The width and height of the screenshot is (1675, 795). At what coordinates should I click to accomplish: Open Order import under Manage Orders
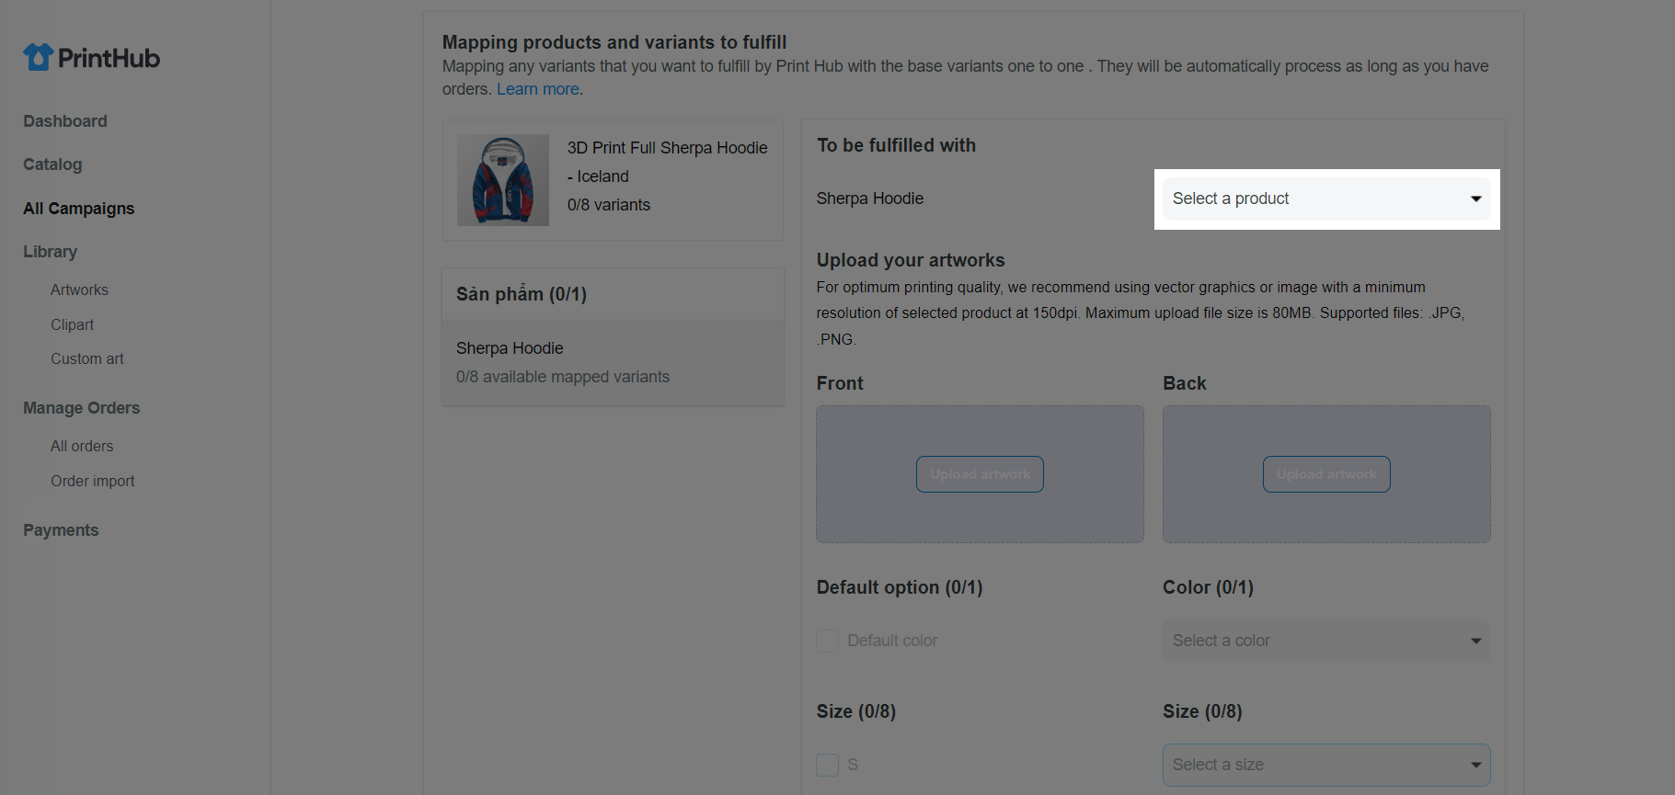(93, 481)
